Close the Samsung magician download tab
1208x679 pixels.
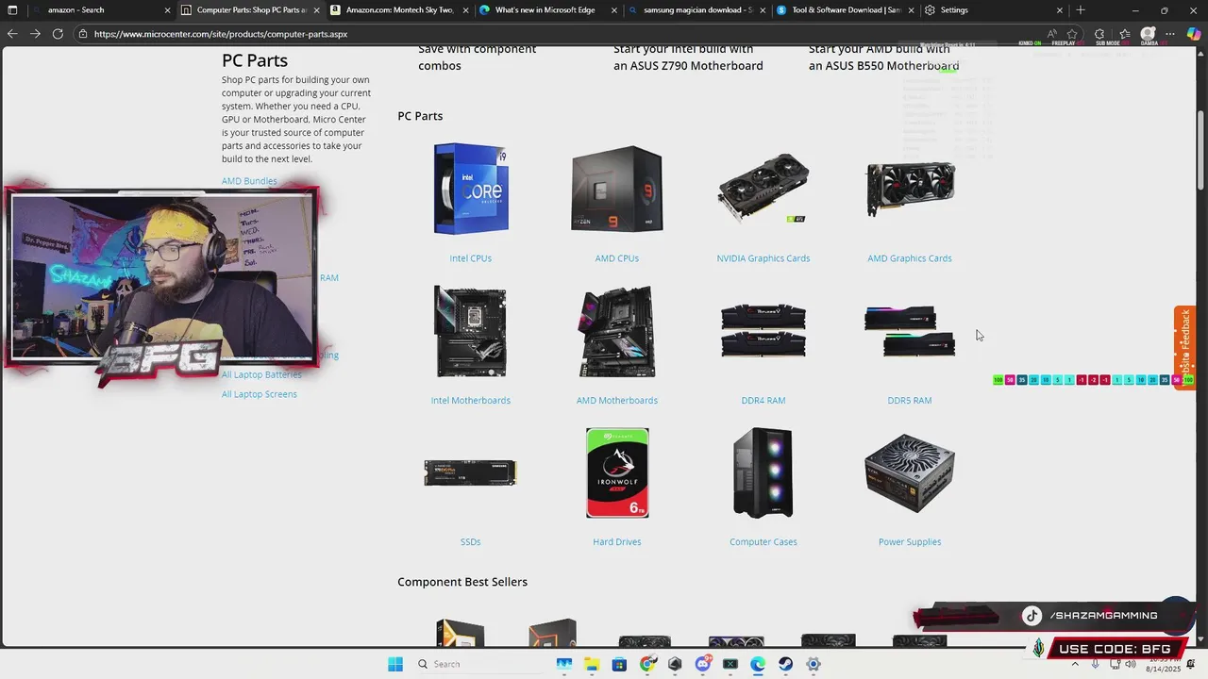763,10
